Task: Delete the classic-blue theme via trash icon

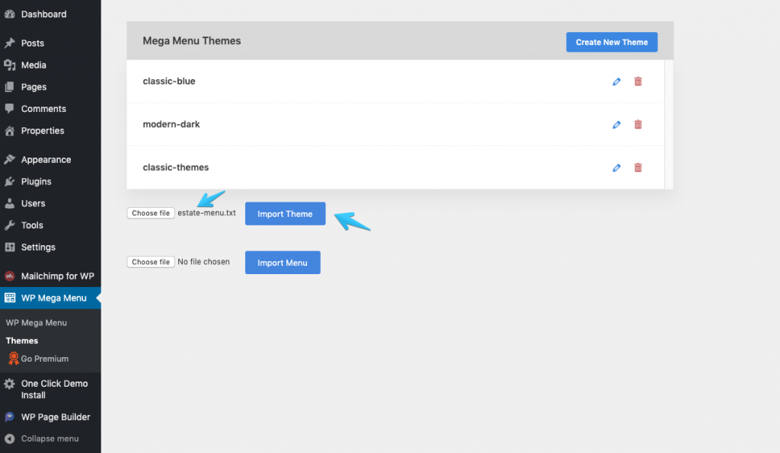Action: tap(638, 81)
